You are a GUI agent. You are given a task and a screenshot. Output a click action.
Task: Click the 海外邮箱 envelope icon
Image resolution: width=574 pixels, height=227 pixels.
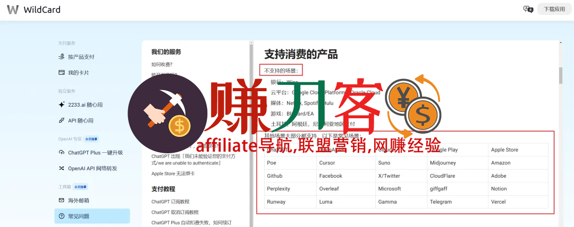click(62, 200)
